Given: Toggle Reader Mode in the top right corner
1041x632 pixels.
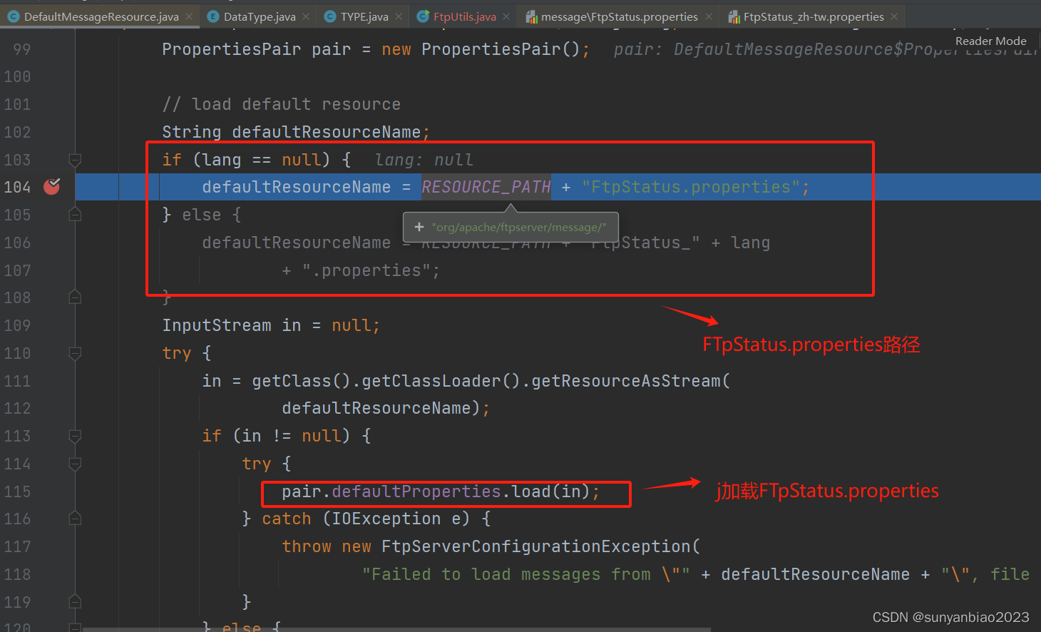Looking at the screenshot, I should (990, 41).
